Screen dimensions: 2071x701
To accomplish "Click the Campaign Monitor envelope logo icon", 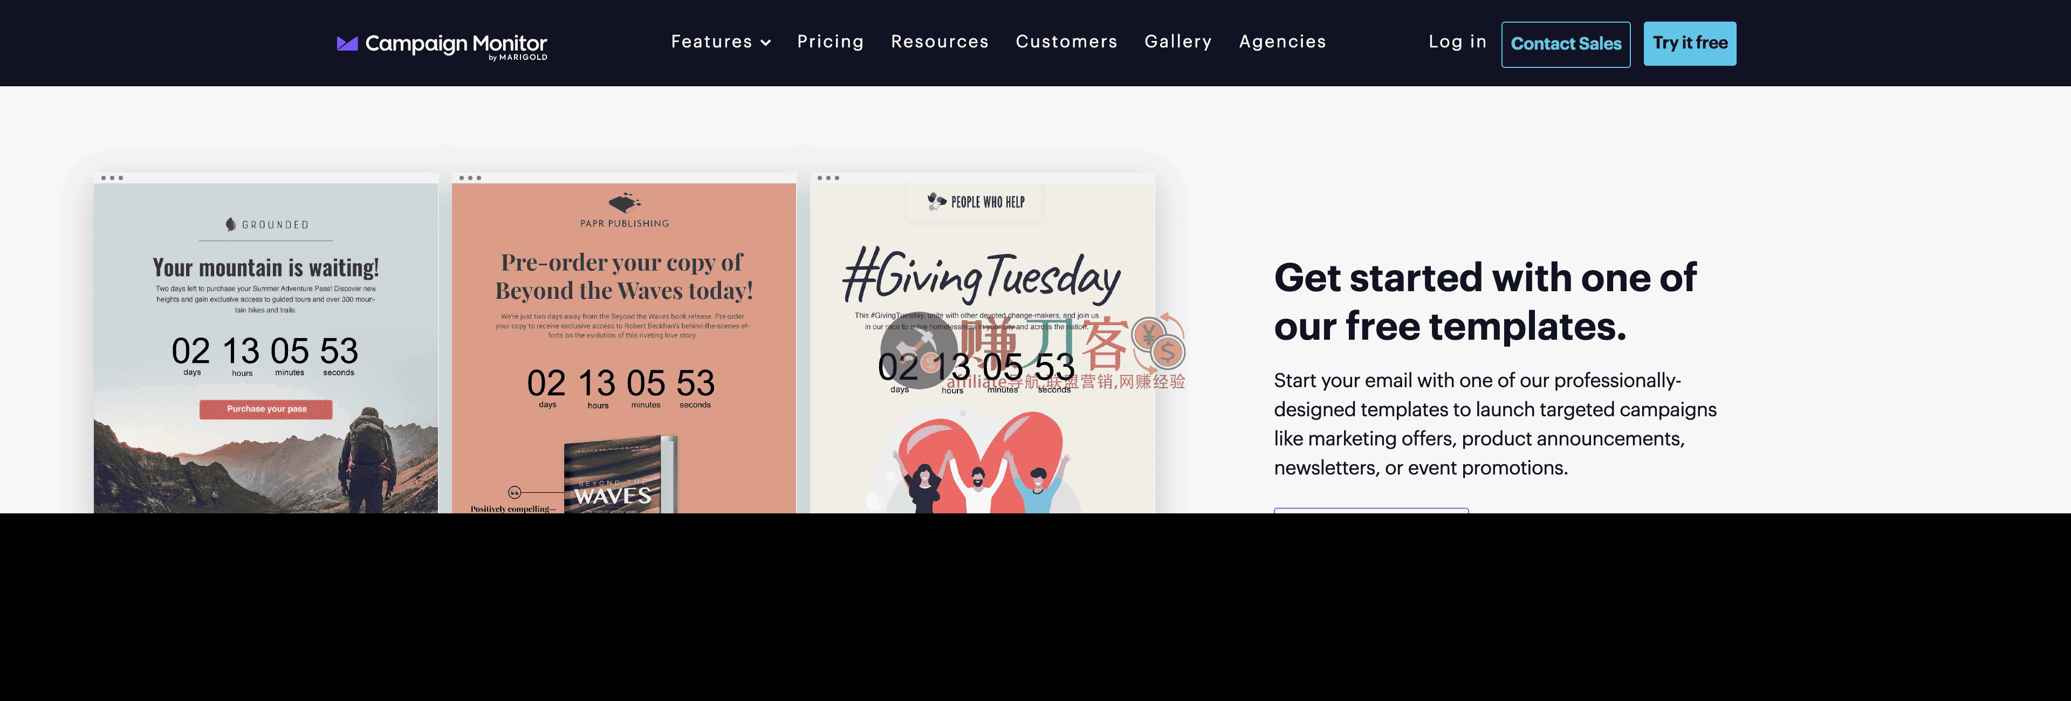I will 346,44.
